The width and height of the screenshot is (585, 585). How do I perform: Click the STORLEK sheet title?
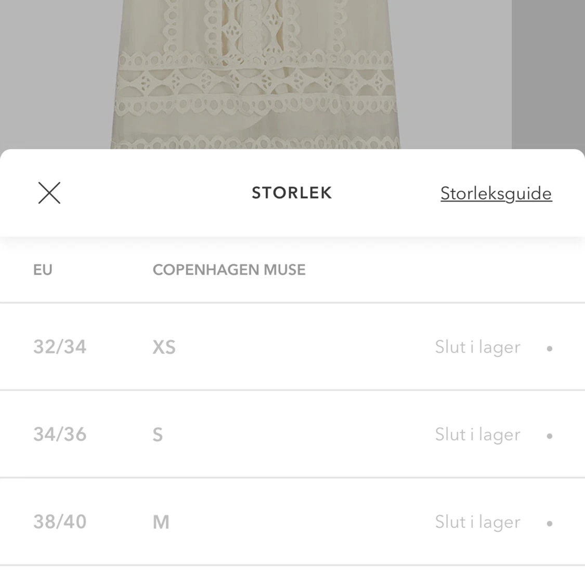(292, 193)
